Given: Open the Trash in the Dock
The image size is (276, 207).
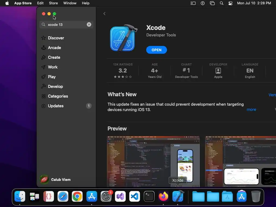Looking at the screenshot, I should coord(256,196).
